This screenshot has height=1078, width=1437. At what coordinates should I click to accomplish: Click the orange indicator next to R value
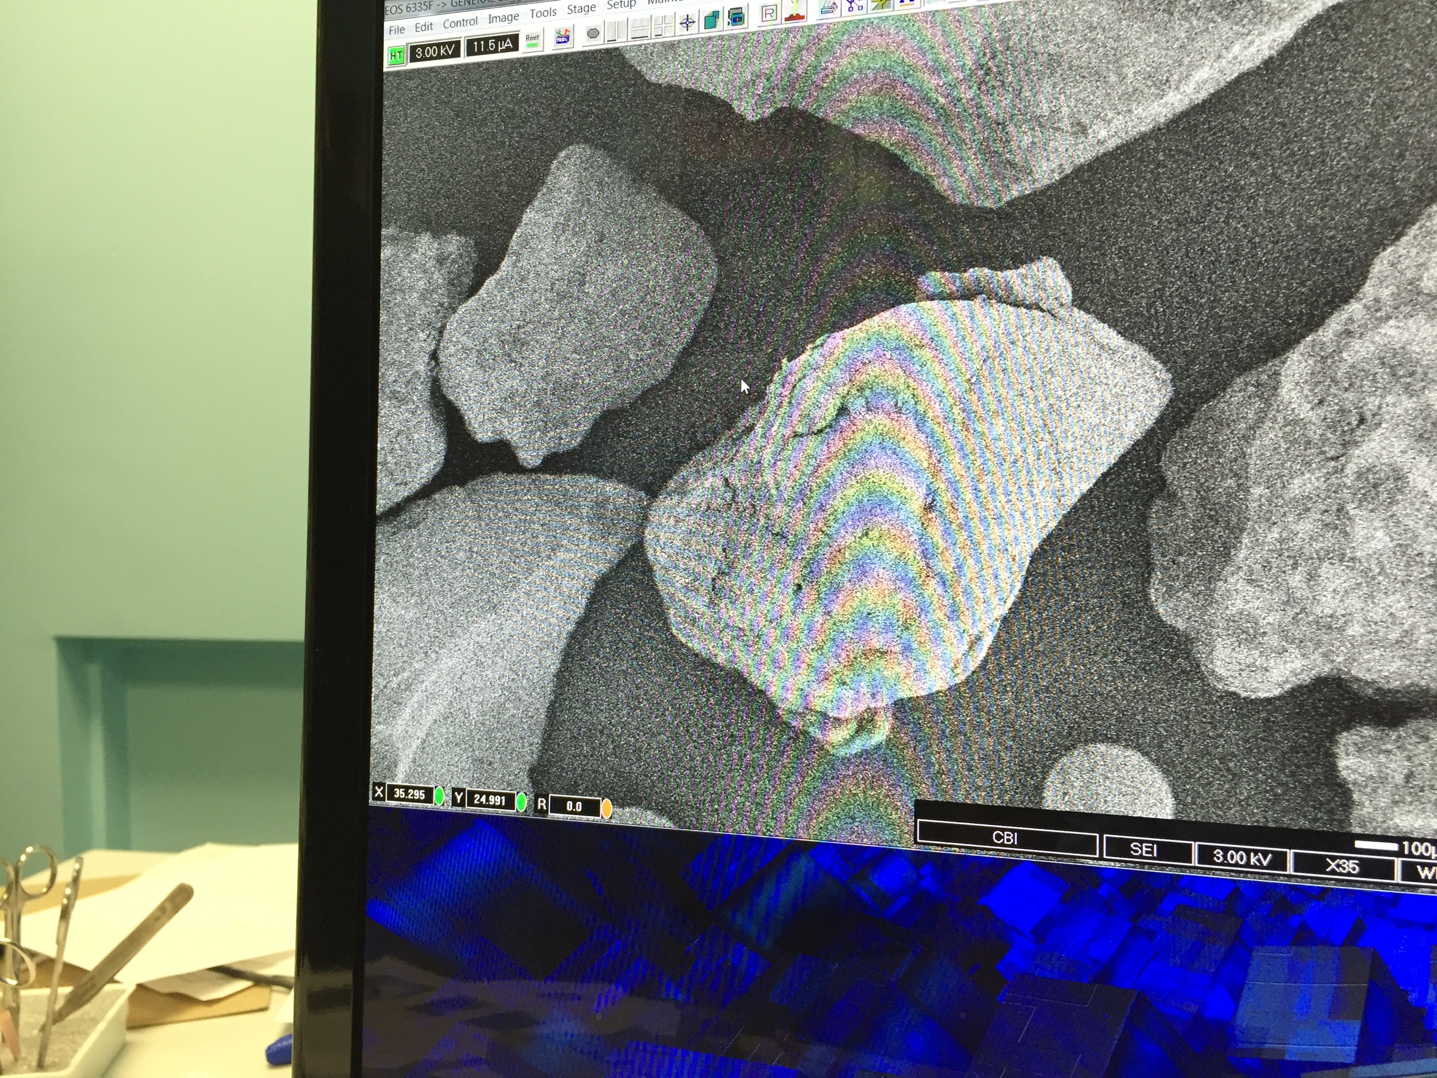606,809
